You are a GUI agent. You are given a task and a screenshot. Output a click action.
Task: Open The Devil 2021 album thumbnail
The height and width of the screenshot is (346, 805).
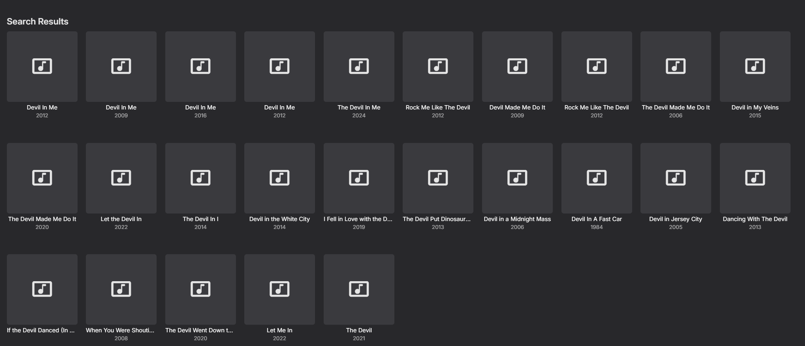click(x=359, y=289)
